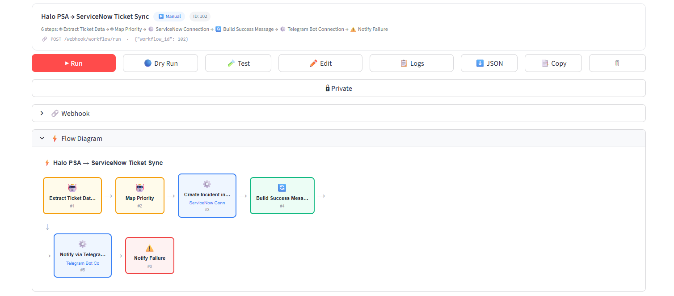Download the workflow JSON
Image resolution: width=674 pixels, height=296 pixels.
(x=489, y=63)
